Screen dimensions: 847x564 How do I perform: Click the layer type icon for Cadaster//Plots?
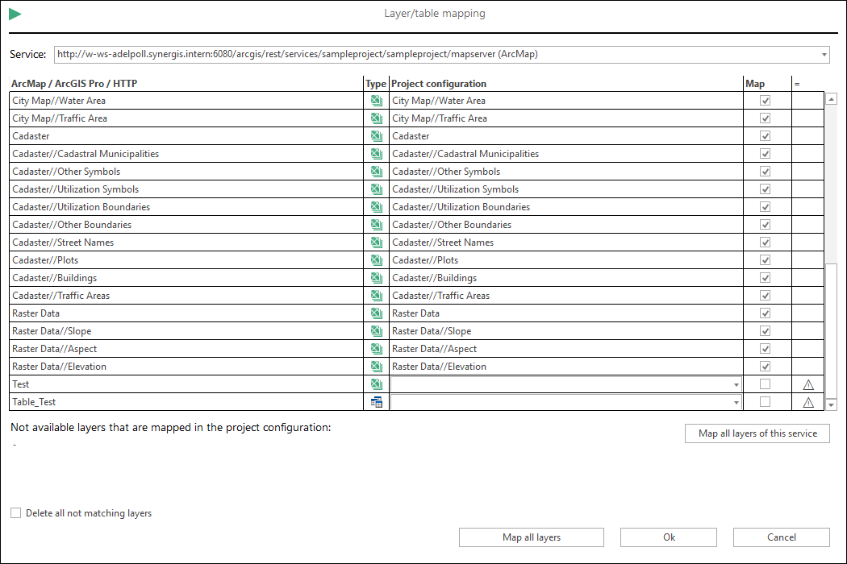[376, 259]
